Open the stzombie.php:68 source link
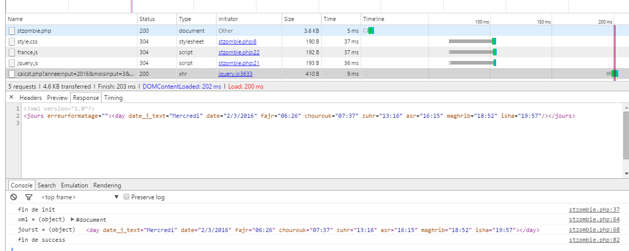 click(595, 230)
